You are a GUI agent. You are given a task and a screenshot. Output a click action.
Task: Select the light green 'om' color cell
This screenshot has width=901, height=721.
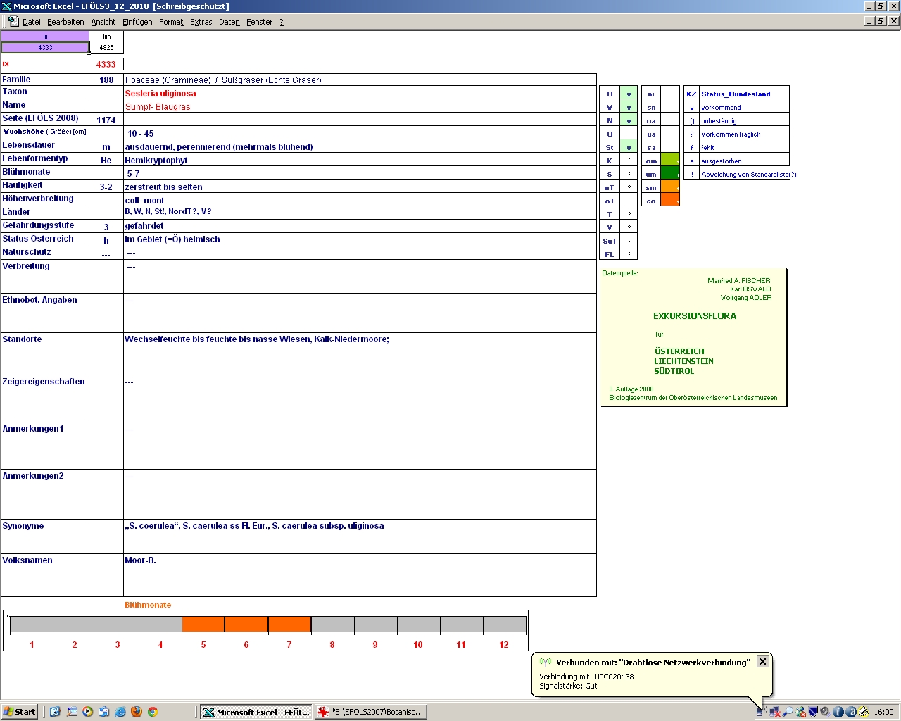pyautogui.click(x=670, y=161)
